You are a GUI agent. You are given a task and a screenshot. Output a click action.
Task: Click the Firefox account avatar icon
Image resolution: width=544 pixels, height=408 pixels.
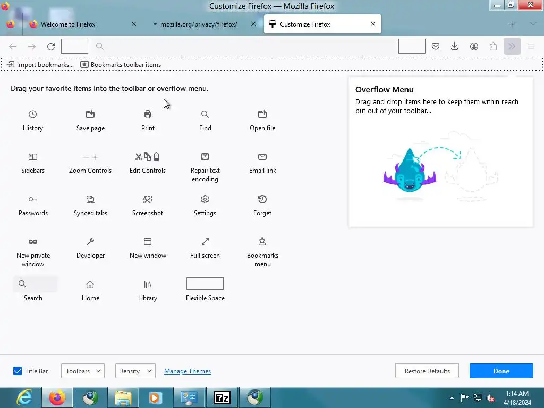474,46
